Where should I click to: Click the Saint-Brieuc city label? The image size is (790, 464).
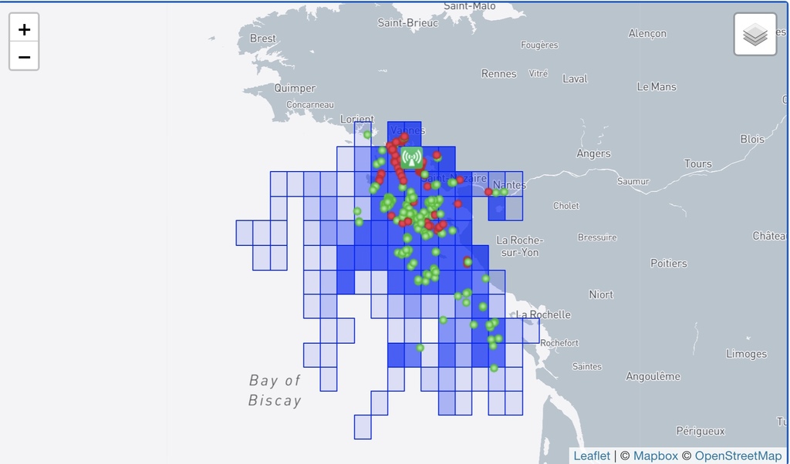click(407, 22)
